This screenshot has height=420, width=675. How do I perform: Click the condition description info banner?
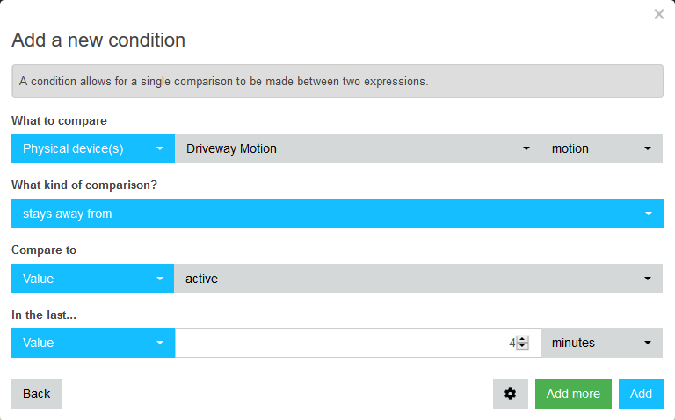pos(337,81)
